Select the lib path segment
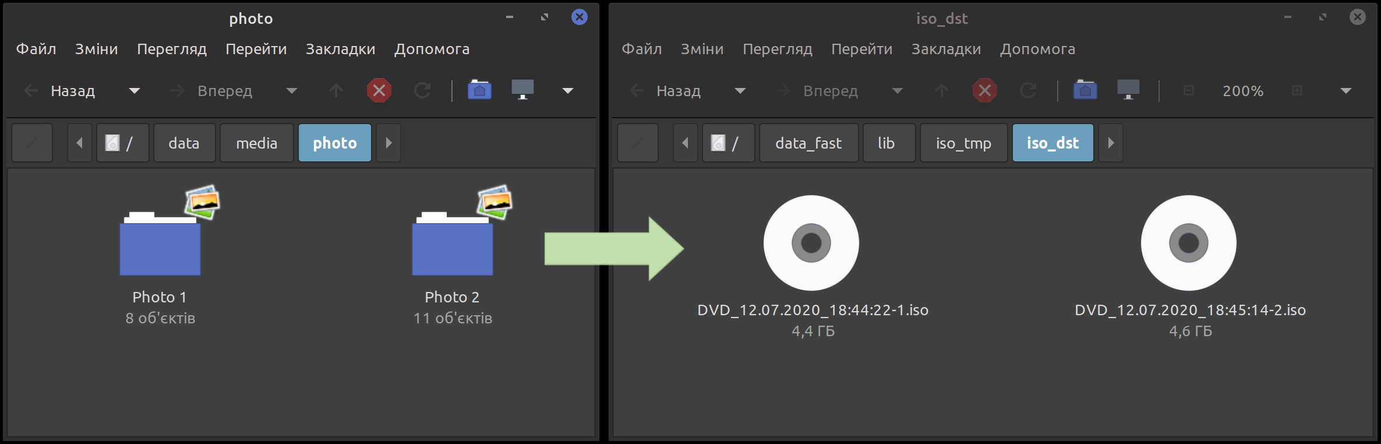The width and height of the screenshot is (1381, 444). click(x=889, y=143)
